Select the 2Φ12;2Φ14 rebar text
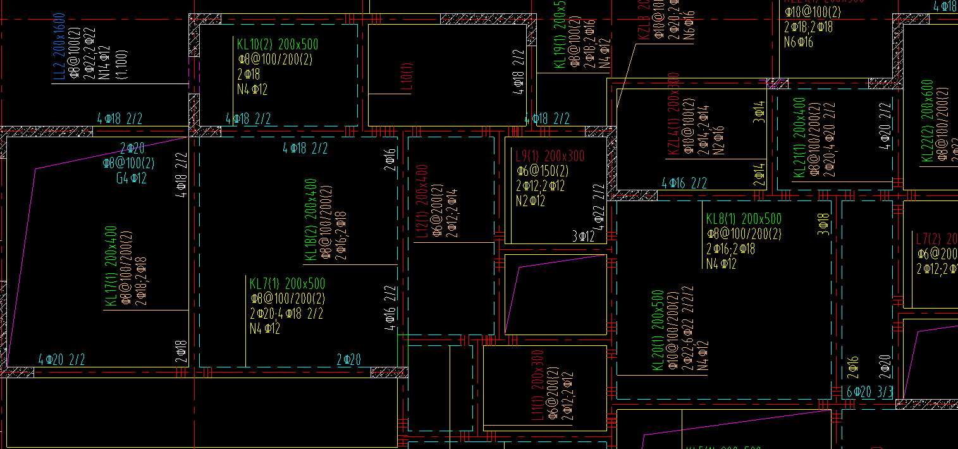Image resolution: width=958 pixels, height=449 pixels. (x=452, y=213)
